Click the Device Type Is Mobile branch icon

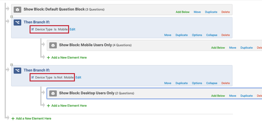[17, 22]
